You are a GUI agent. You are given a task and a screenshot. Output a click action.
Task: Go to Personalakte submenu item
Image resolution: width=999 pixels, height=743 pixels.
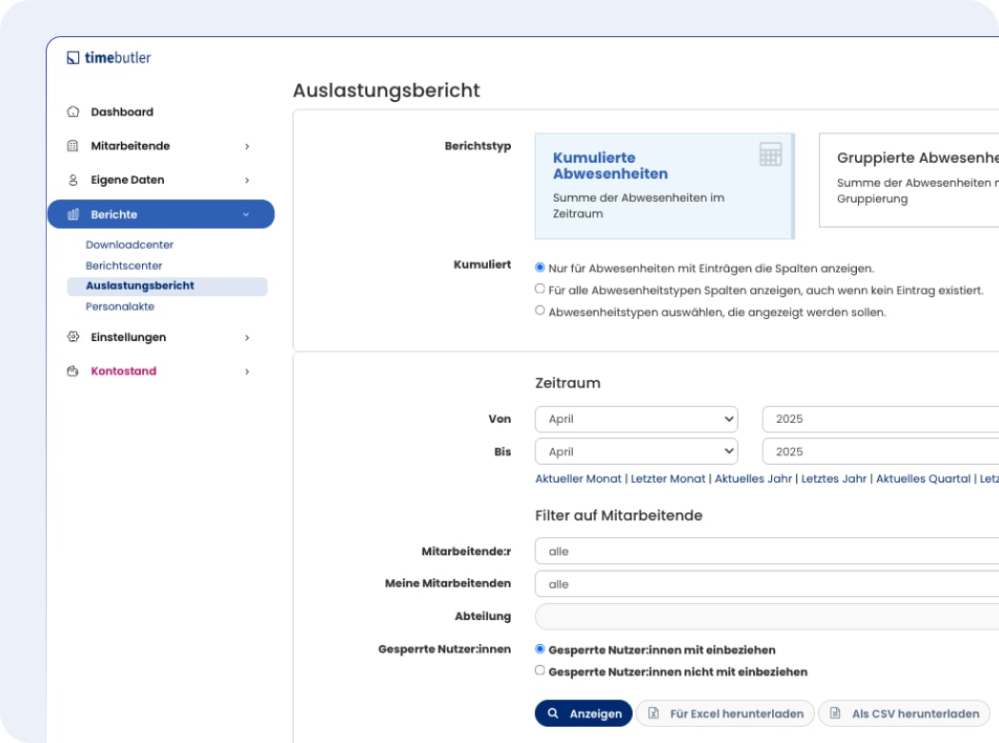point(120,307)
